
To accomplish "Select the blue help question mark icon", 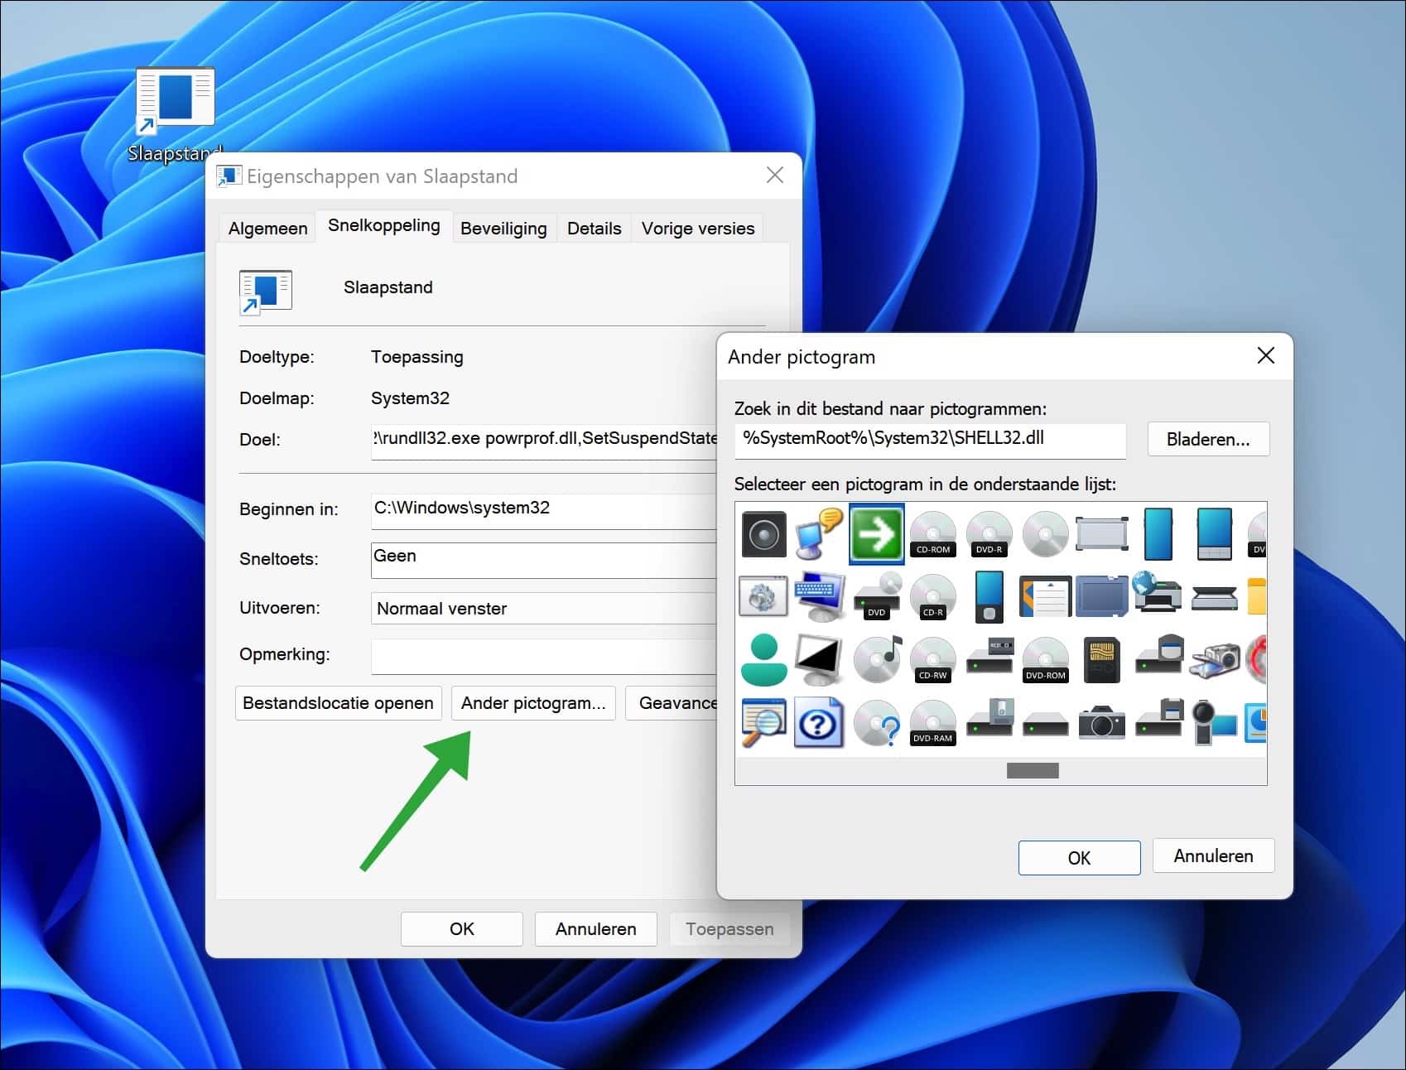I will click(x=820, y=722).
